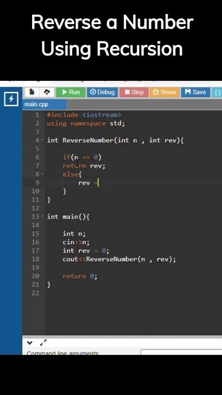Click the lightning bolt logo in sidebar
This screenshot has height=395, width=222.
click(11, 99)
